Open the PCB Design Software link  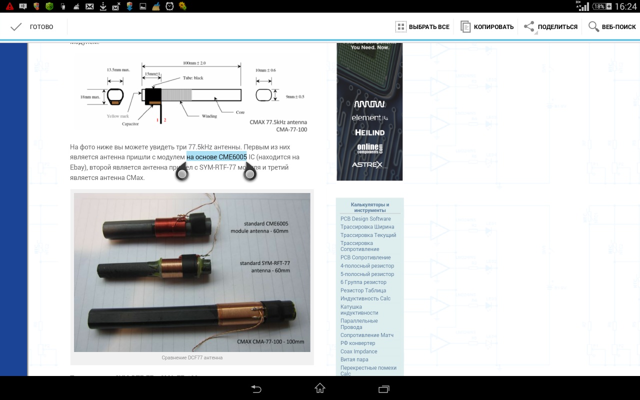tap(365, 219)
